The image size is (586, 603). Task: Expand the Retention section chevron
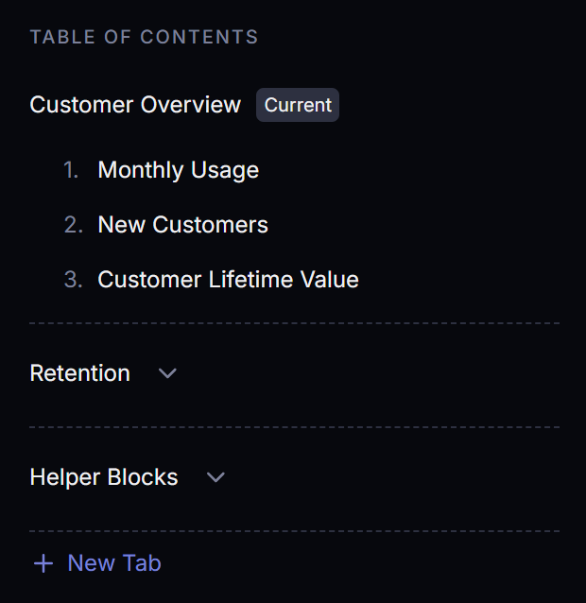(x=167, y=373)
